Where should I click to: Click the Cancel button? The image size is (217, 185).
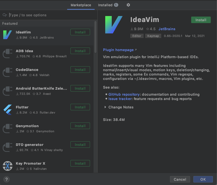[x=180, y=179]
